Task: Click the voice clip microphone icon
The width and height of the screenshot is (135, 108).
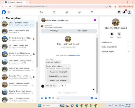Action: 42,98
